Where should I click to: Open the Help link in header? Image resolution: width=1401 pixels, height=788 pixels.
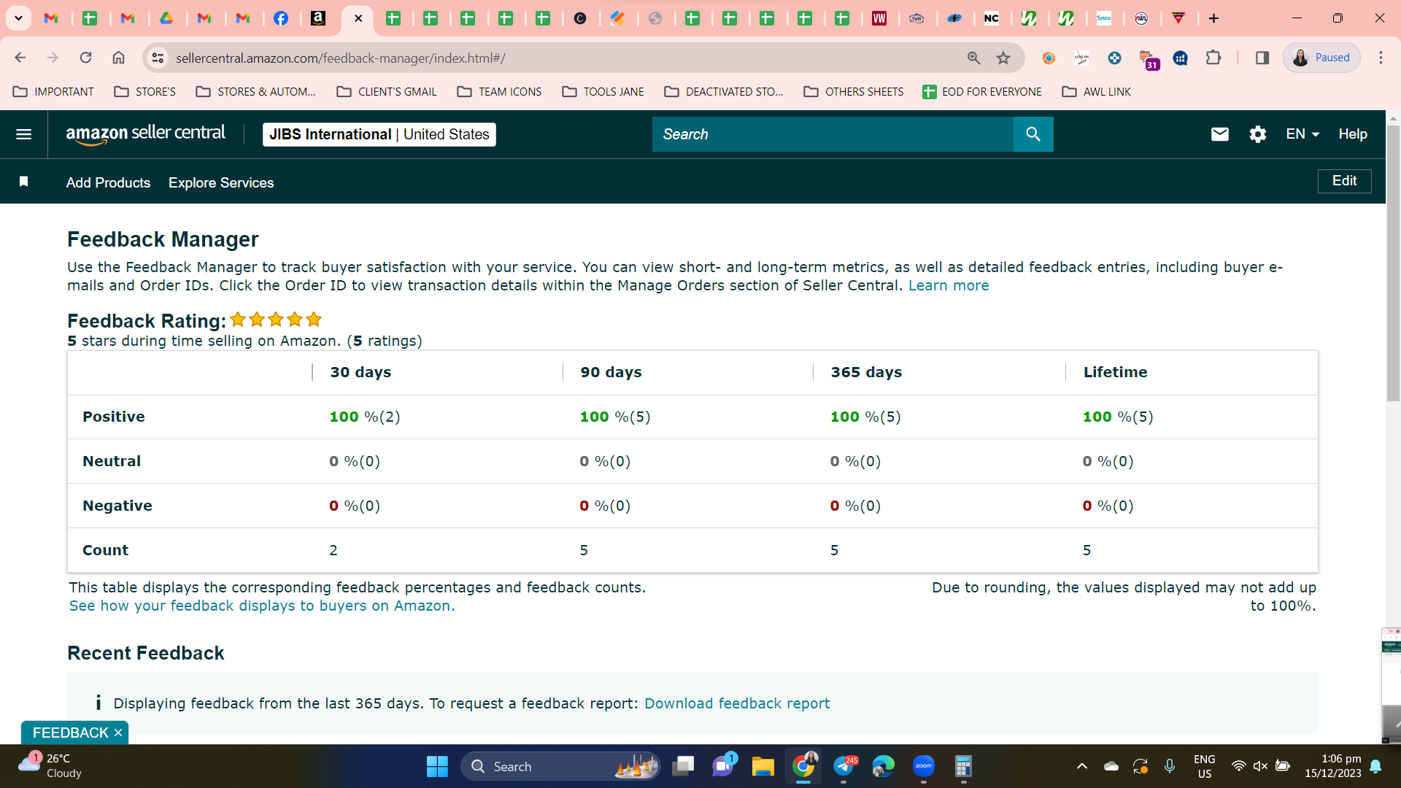click(x=1352, y=134)
